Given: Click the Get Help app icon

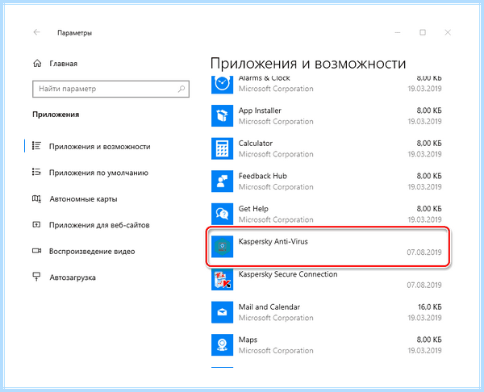Looking at the screenshot, I should [x=222, y=214].
